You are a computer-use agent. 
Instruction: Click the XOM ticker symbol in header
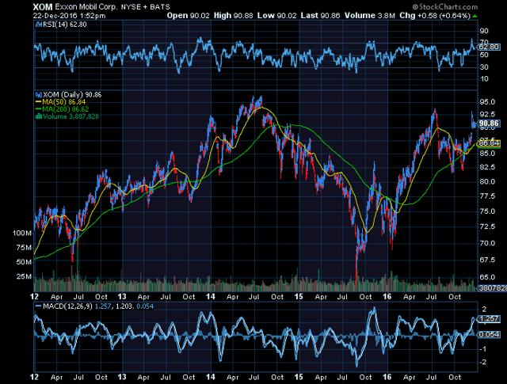pos(43,7)
